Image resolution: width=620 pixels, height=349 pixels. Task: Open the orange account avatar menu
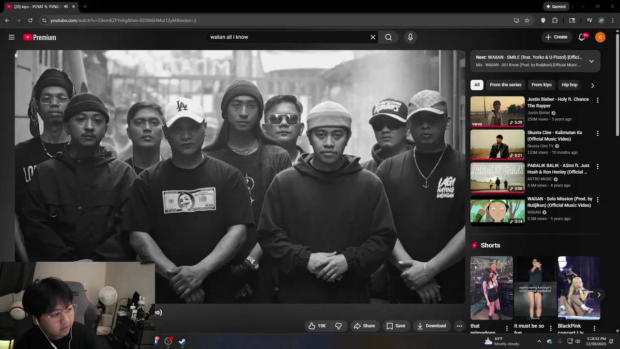600,37
